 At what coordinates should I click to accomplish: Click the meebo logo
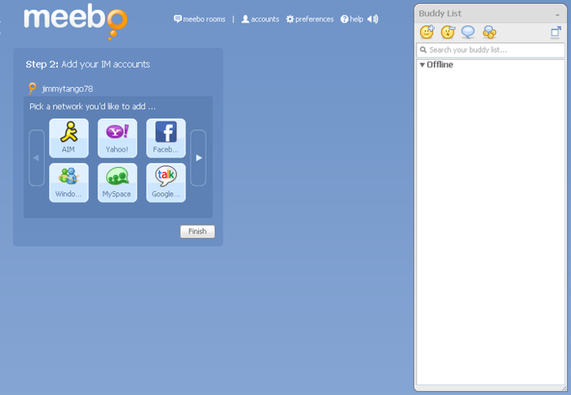pos(76,21)
